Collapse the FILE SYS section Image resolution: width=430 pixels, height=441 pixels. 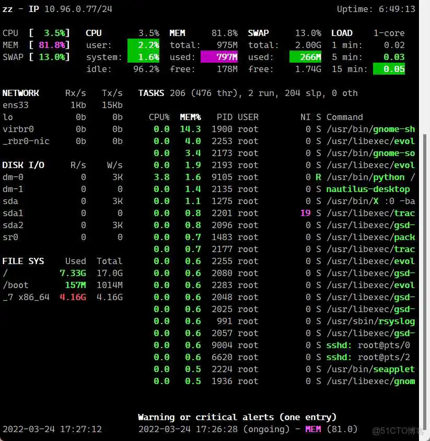tap(24, 261)
